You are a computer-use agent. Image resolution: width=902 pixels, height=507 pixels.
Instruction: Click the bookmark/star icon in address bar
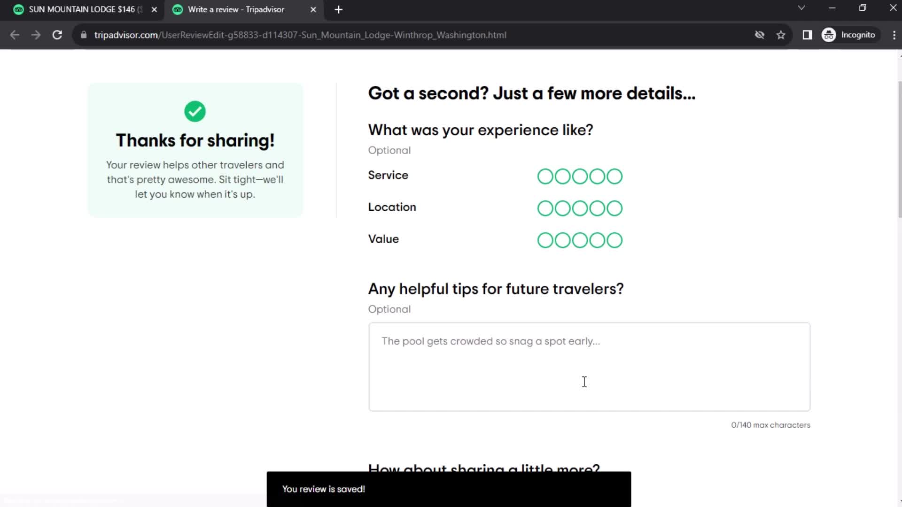(781, 35)
